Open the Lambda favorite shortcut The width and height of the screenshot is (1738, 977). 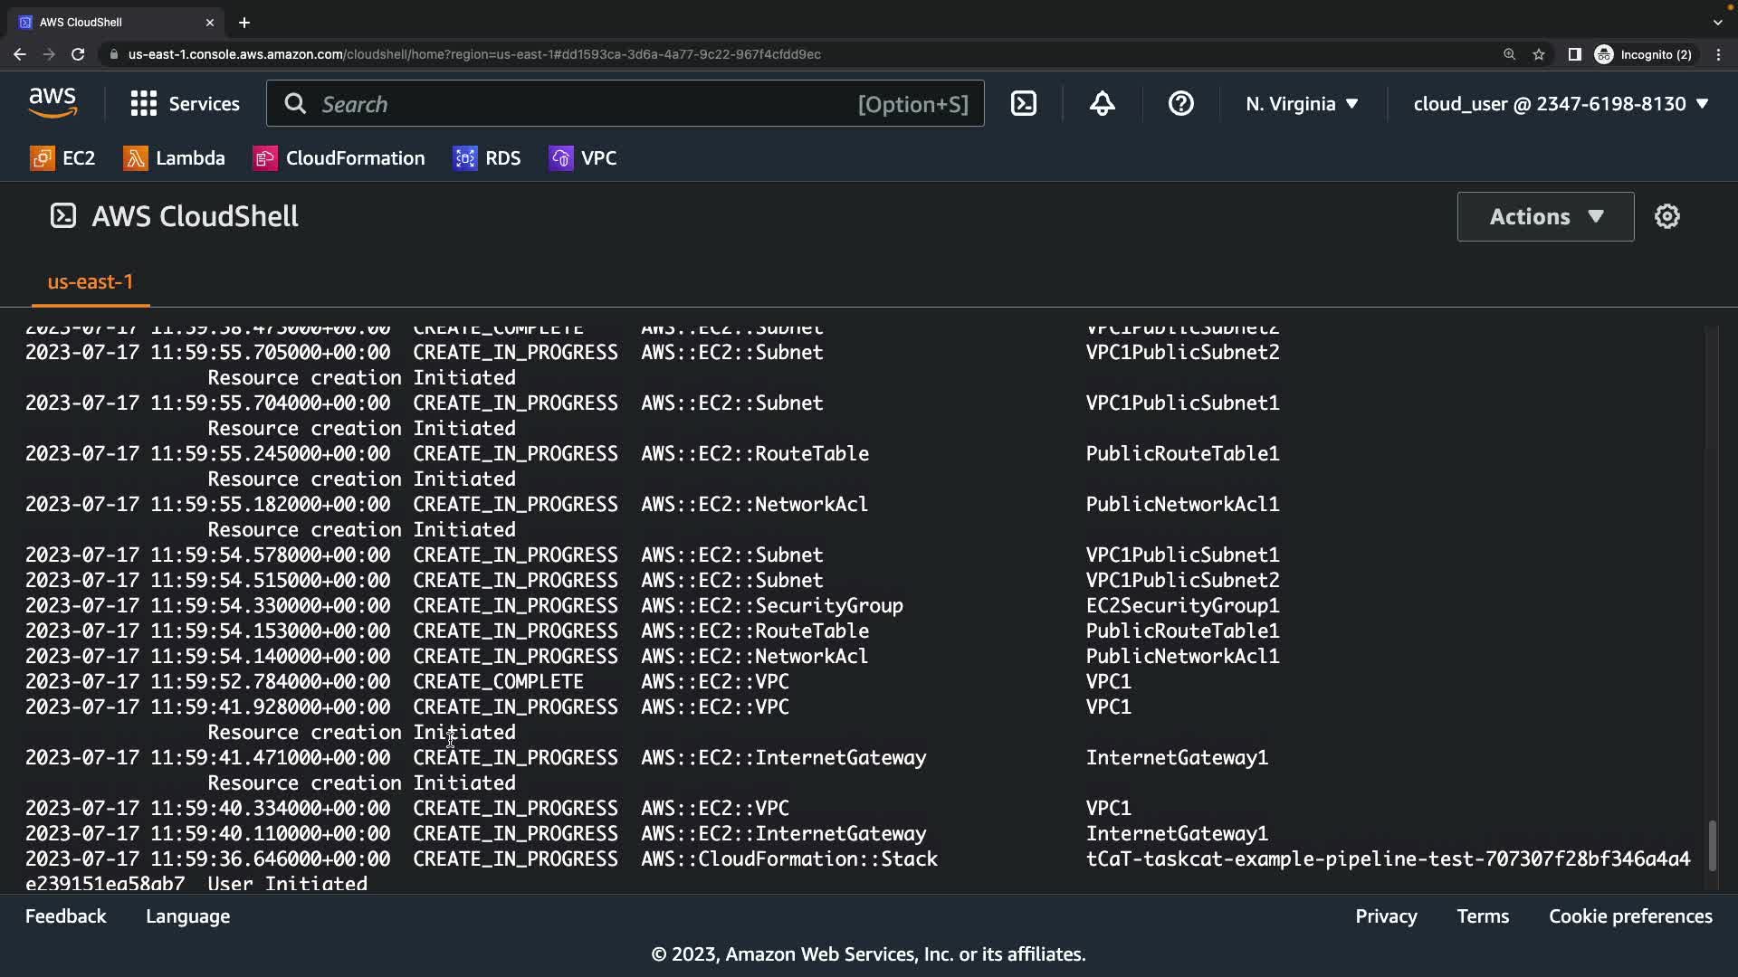click(x=174, y=158)
